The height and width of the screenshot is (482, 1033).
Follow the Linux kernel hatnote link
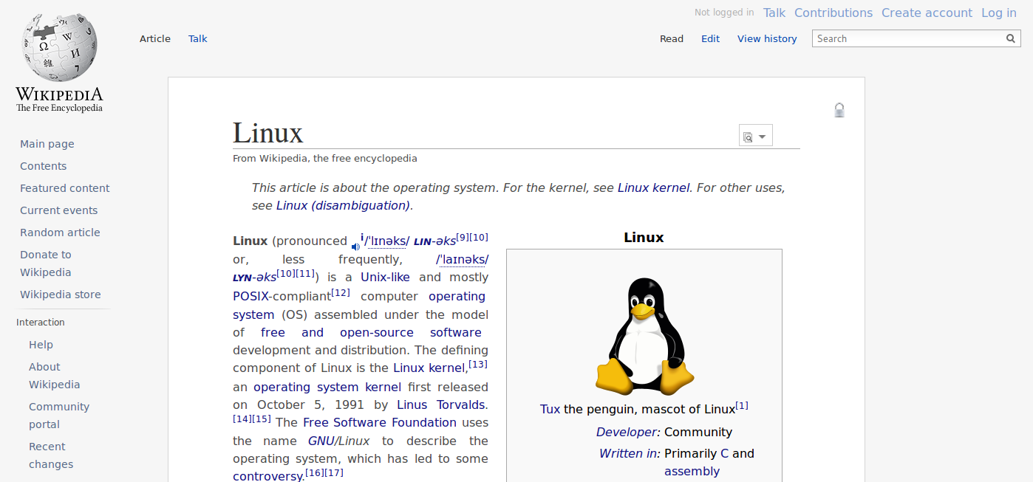[653, 187]
